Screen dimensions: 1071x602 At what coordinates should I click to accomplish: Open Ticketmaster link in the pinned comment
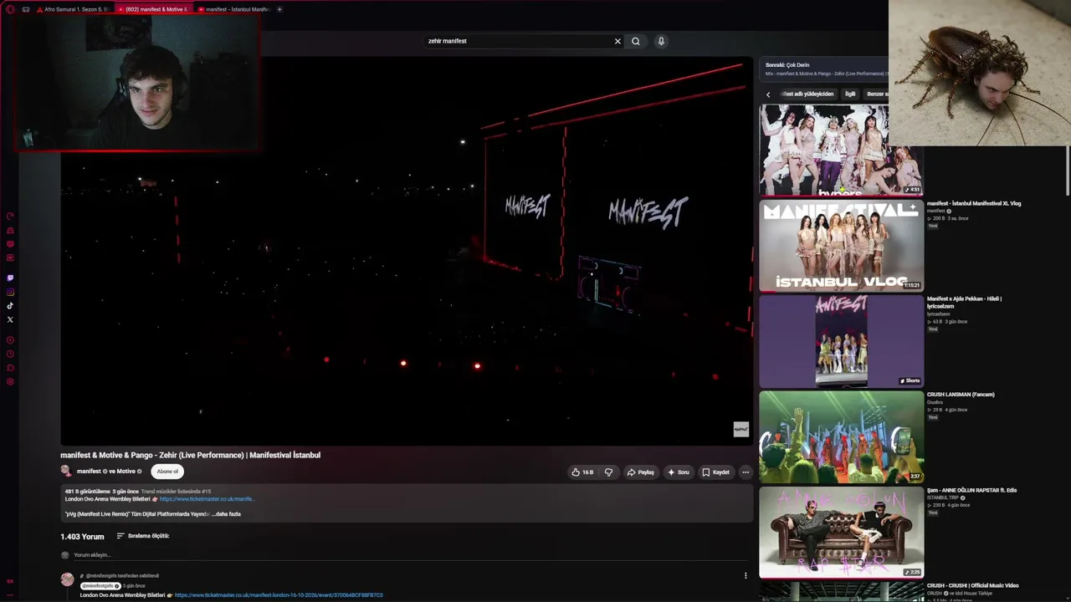tap(279, 595)
